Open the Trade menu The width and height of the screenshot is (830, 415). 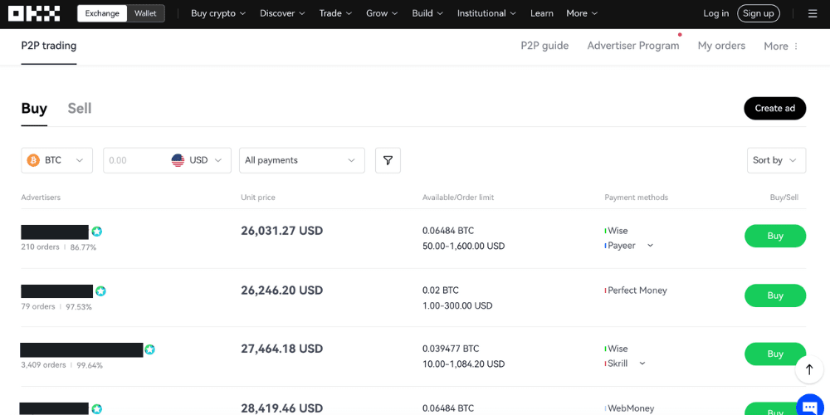point(335,13)
